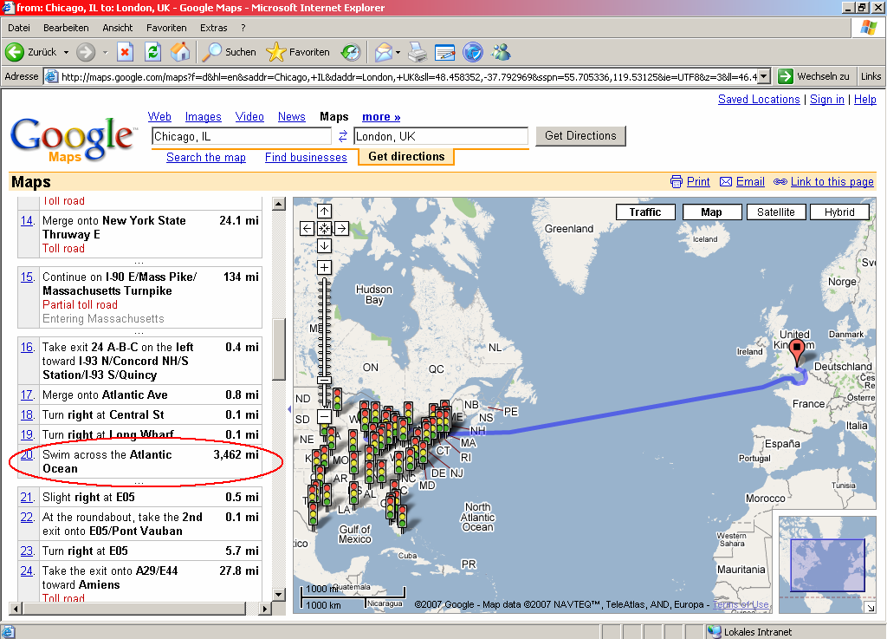Screen dimensions: 887x639
Task: Click the Edit page icon in toolbar
Action: [444, 52]
